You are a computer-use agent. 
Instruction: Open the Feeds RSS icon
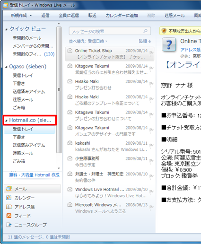pos(9,216)
